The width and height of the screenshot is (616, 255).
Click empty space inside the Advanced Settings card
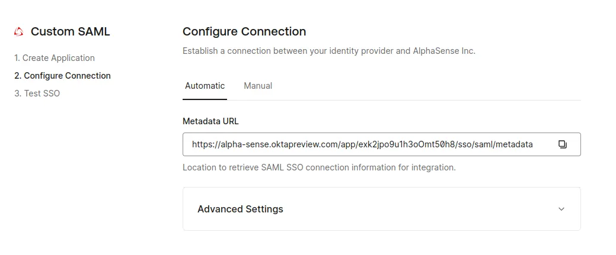click(415, 209)
